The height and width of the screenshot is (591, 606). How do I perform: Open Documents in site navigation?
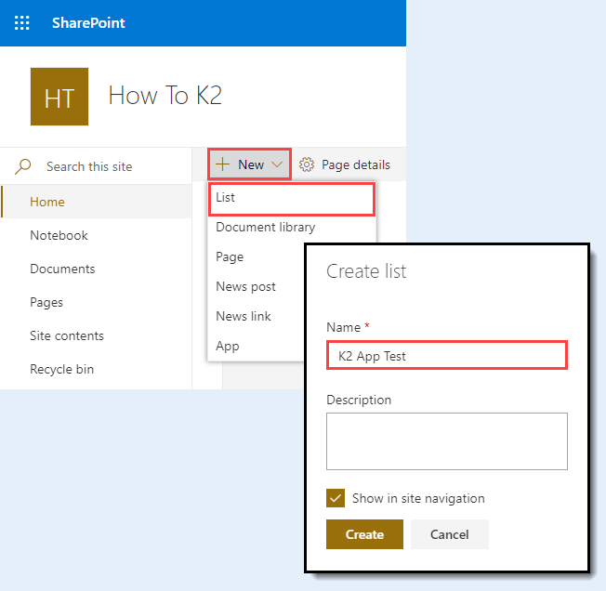(62, 269)
